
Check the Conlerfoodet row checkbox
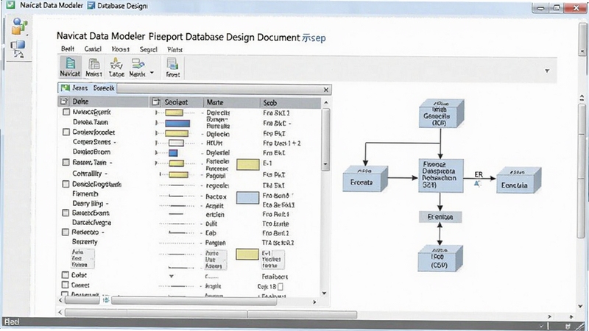click(66, 132)
